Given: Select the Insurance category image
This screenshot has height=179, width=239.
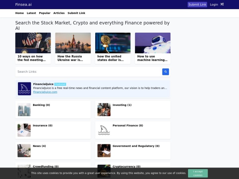Looking at the screenshot, I should [24, 130].
